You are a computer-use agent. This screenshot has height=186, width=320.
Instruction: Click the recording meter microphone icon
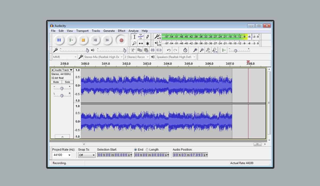157,37
